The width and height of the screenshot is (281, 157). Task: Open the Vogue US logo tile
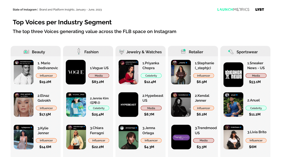click(x=76, y=72)
